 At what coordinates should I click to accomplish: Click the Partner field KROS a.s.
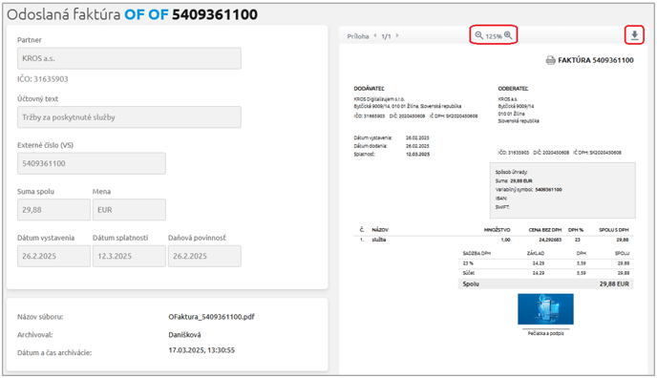click(x=129, y=58)
